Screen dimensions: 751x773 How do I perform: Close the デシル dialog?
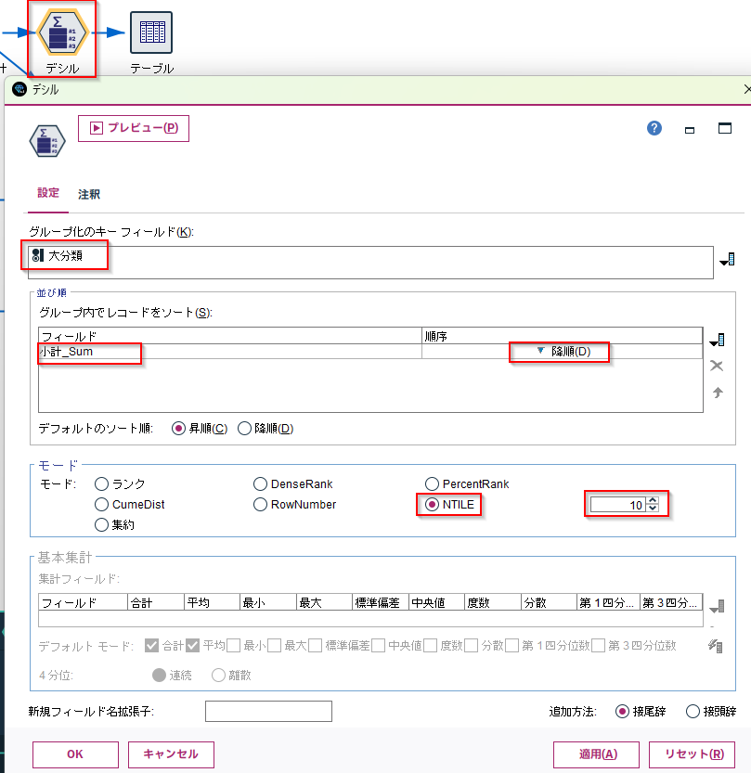746,89
